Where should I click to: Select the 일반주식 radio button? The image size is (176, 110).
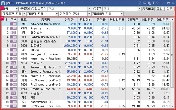33,9
